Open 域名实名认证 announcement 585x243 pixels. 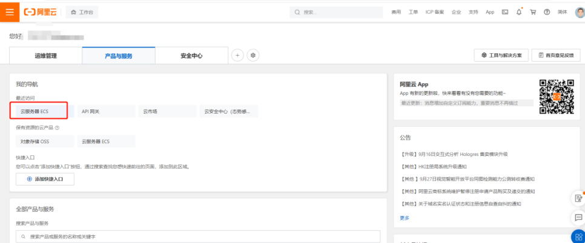460,204
